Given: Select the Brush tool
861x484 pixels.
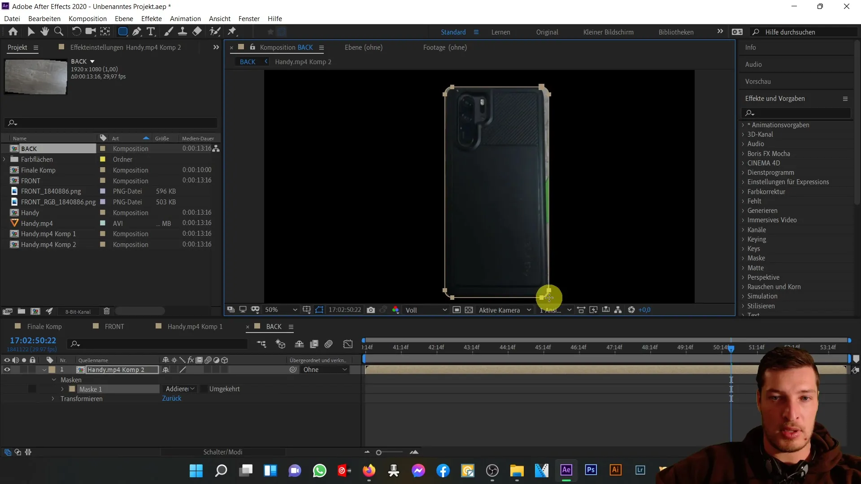Looking at the screenshot, I should [169, 31].
